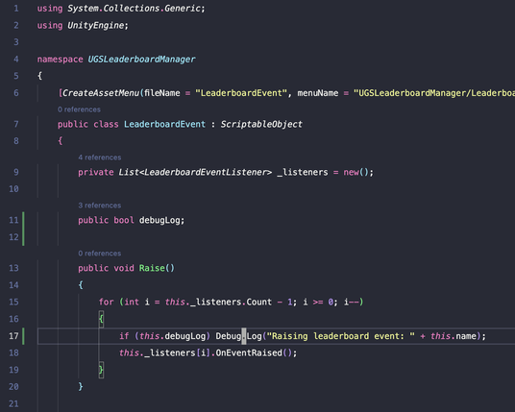
Task: Click on 'UGSLeaderboardManager' namespace name
Action: click(x=141, y=60)
